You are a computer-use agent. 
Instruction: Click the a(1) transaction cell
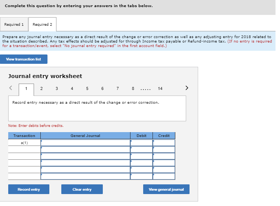click(24, 143)
